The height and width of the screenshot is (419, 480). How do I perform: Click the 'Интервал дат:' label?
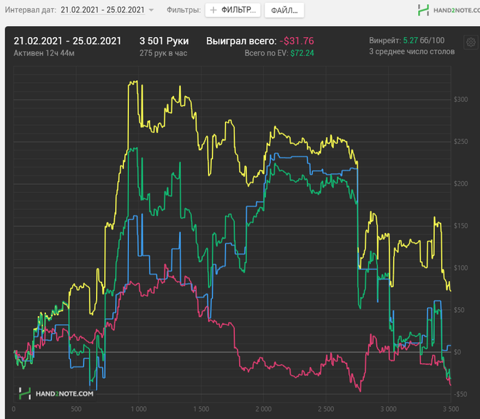click(31, 10)
